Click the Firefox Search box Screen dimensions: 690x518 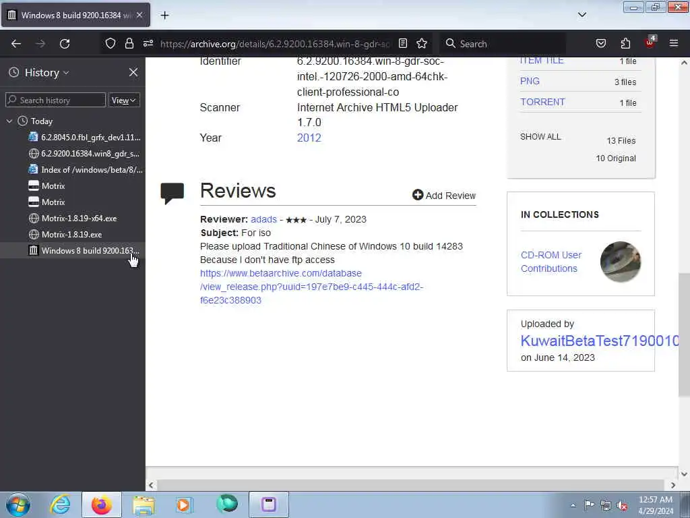click(503, 44)
